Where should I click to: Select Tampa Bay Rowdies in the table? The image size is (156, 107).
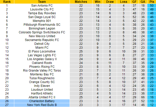pos(42,13)
